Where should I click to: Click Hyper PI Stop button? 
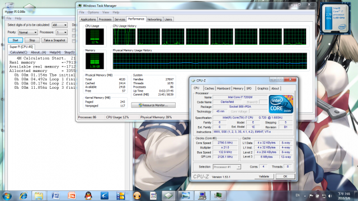point(32,40)
